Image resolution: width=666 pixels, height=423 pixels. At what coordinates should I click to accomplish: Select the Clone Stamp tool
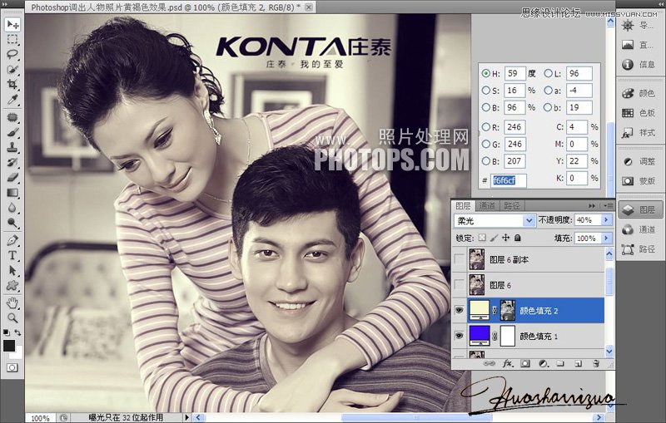pos(12,147)
